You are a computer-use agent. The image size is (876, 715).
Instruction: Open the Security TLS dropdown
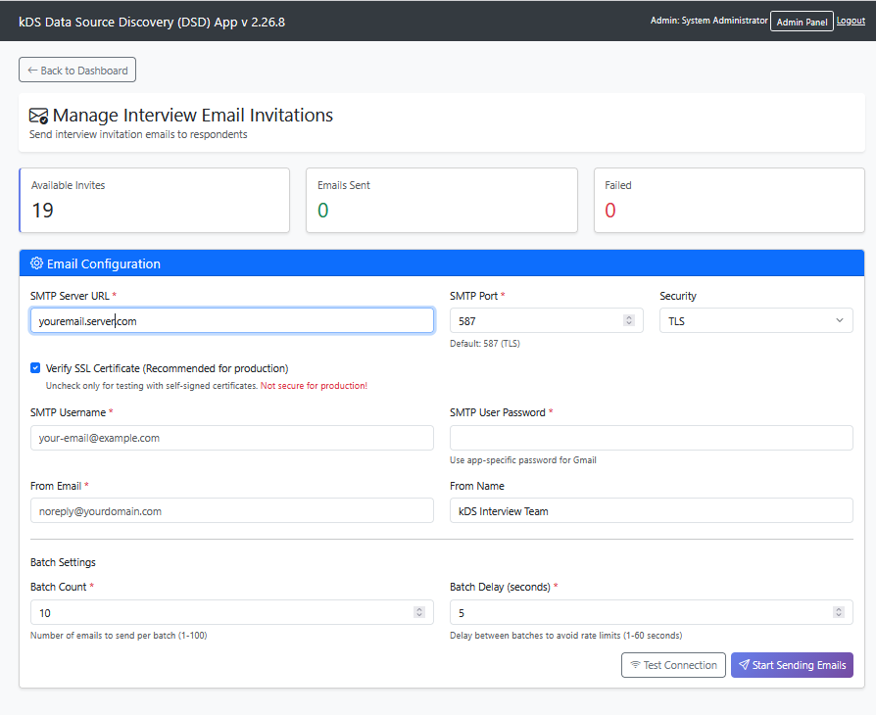point(755,320)
